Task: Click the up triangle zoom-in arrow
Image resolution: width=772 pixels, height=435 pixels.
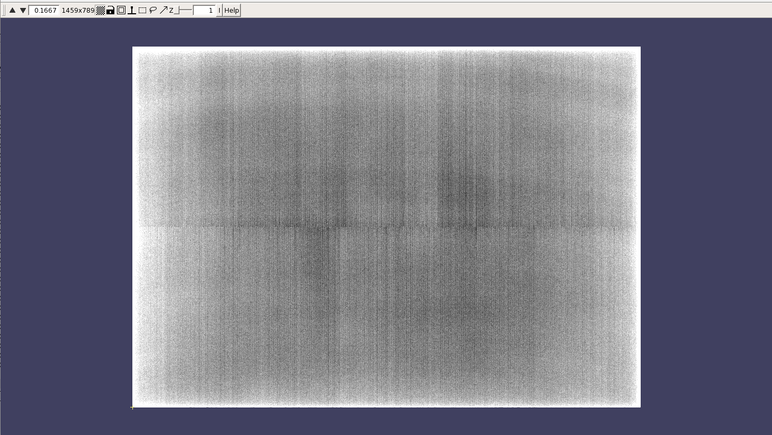Action: coord(13,10)
